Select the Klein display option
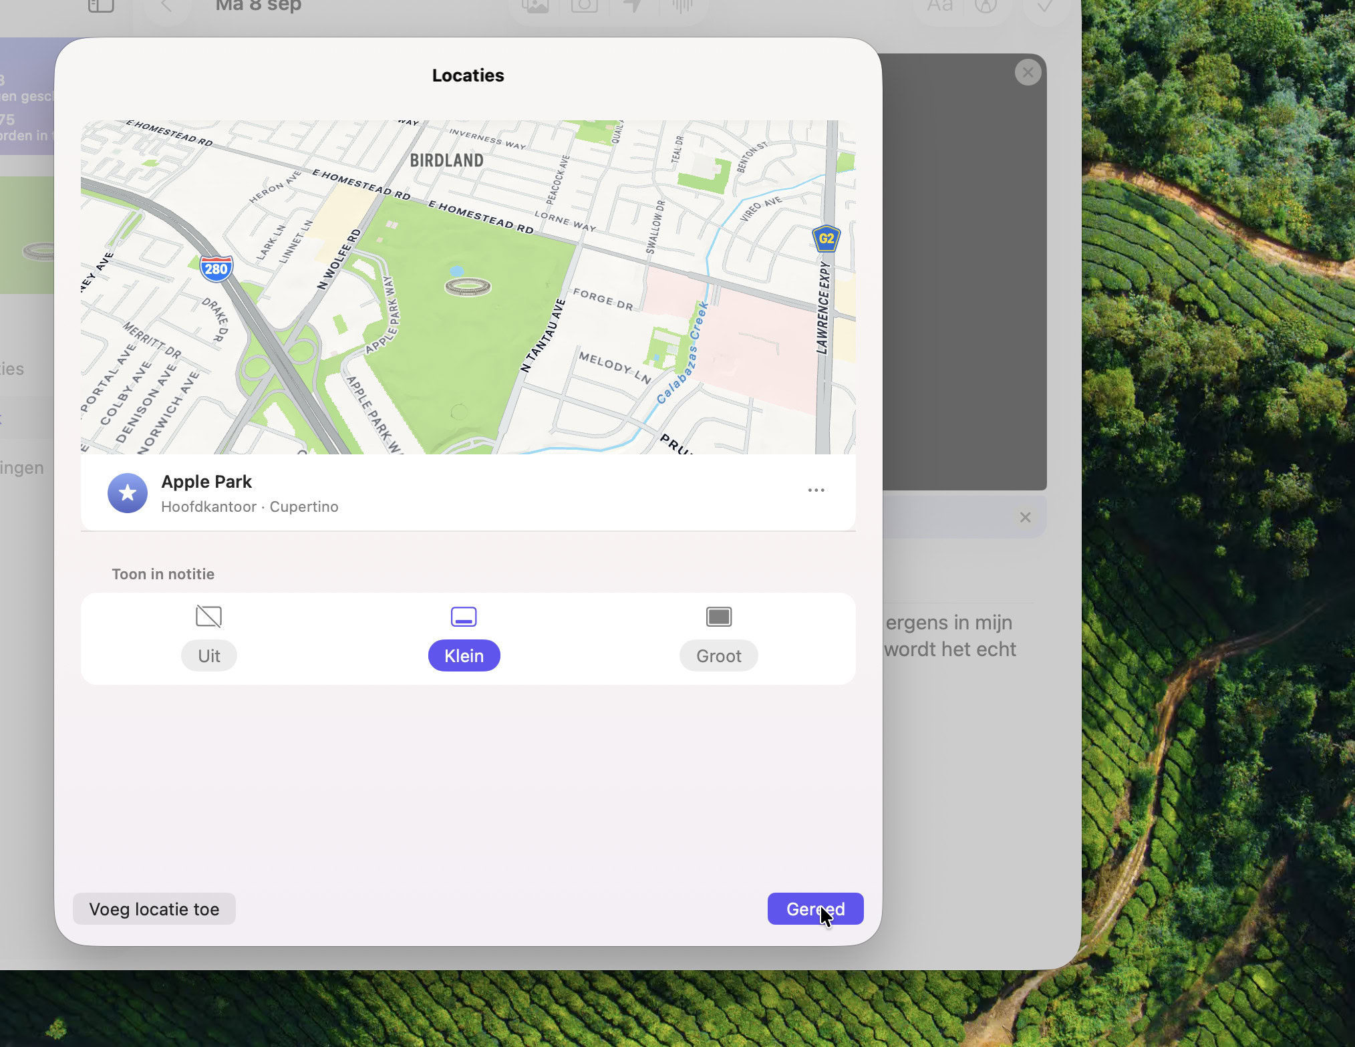The width and height of the screenshot is (1355, 1047). (x=464, y=655)
